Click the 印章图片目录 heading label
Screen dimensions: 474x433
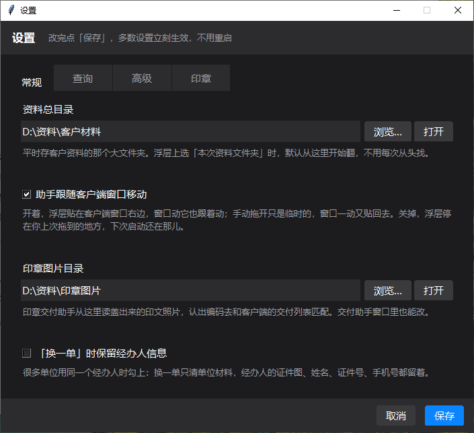pos(53,268)
